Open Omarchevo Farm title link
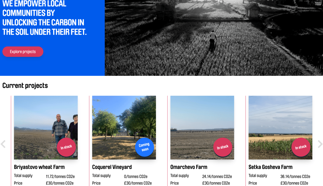 tap(189, 167)
